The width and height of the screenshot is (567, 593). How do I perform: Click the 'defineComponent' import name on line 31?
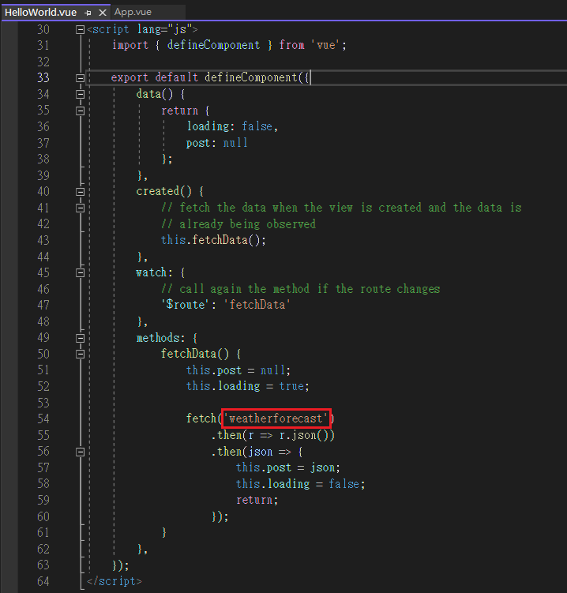[213, 45]
